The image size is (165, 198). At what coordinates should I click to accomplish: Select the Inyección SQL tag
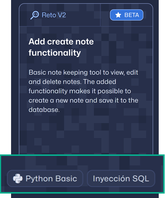pyautogui.click(x=121, y=178)
